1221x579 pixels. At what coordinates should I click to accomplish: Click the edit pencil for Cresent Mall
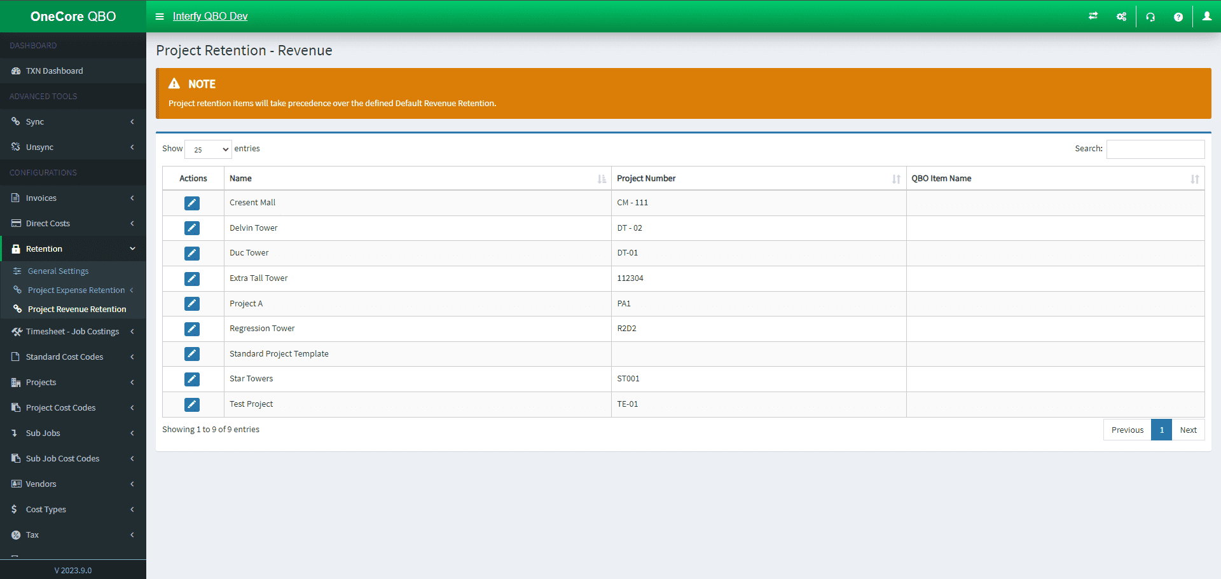(192, 203)
